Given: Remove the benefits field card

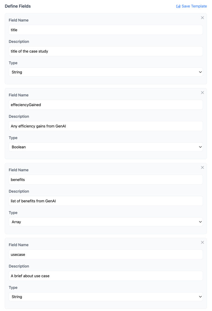Looking at the screenshot, I should pyautogui.click(x=202, y=168).
